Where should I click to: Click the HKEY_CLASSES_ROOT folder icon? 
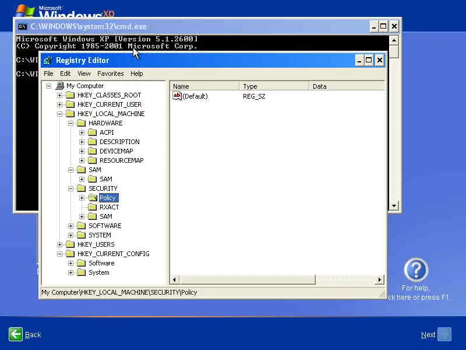coord(70,95)
